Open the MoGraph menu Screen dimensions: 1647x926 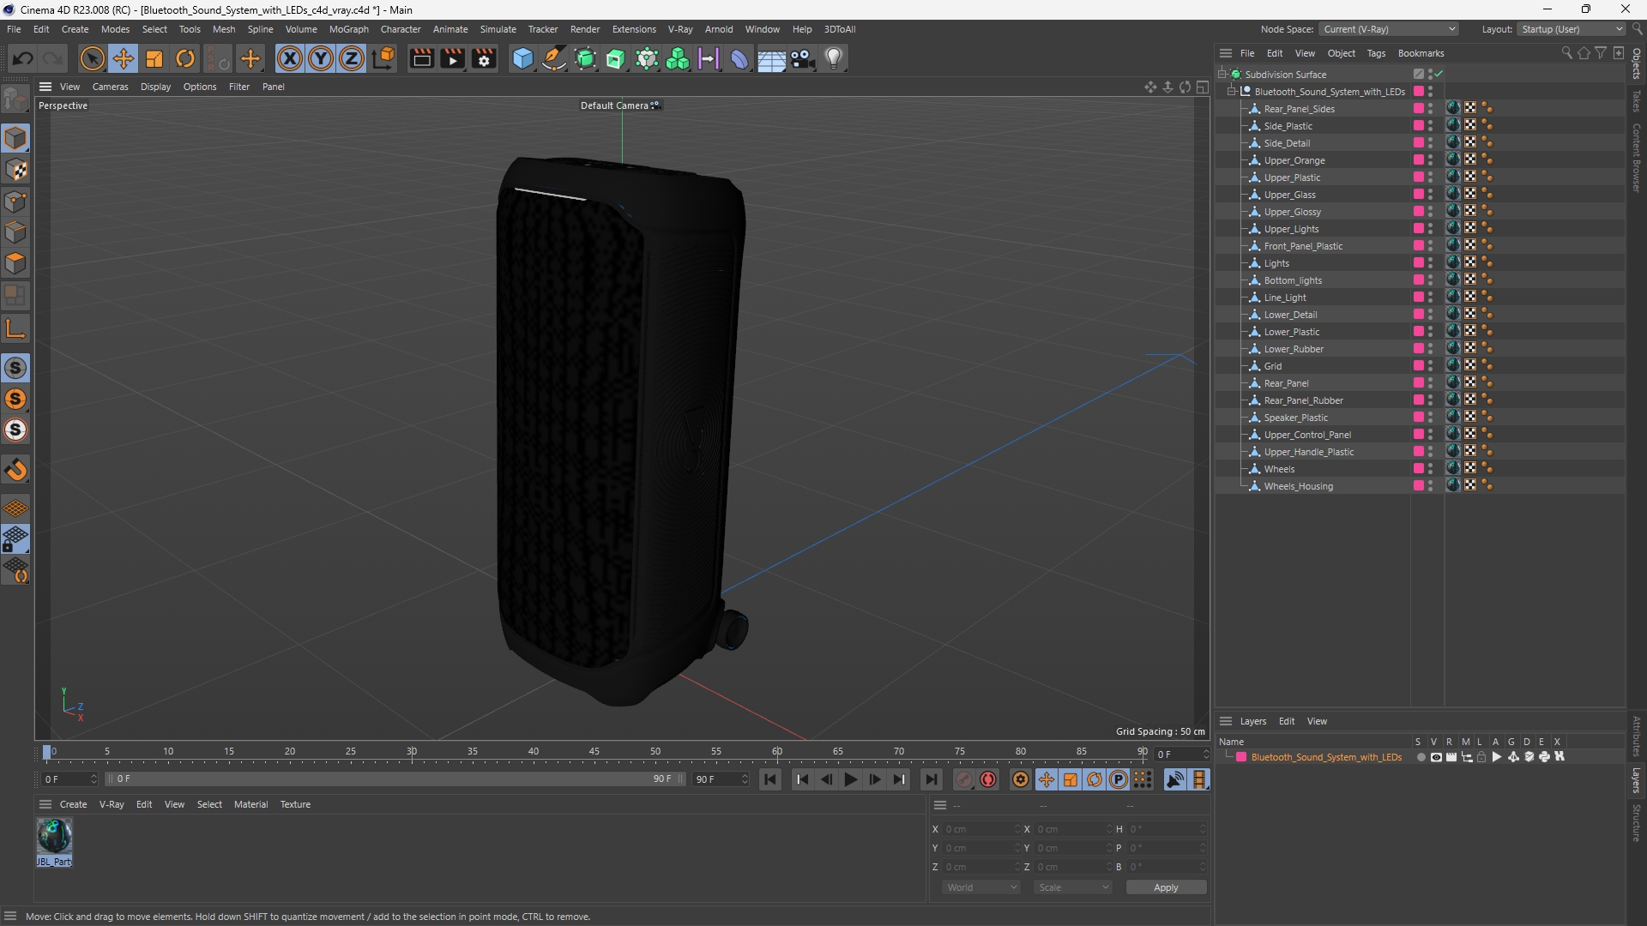348,29
